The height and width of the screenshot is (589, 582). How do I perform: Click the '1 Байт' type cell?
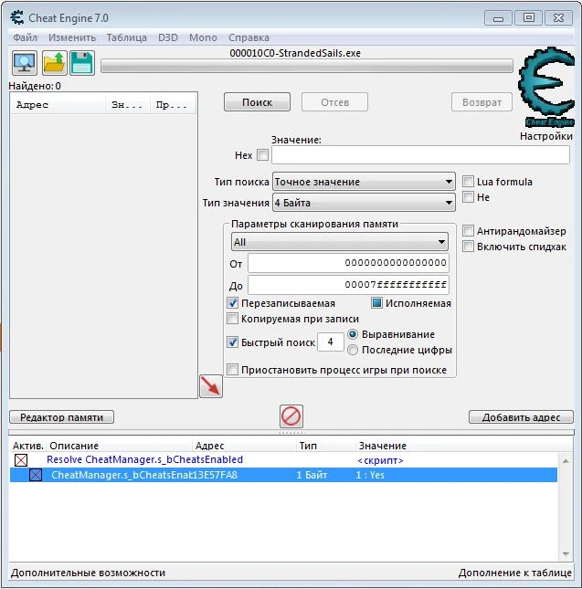pos(312,475)
